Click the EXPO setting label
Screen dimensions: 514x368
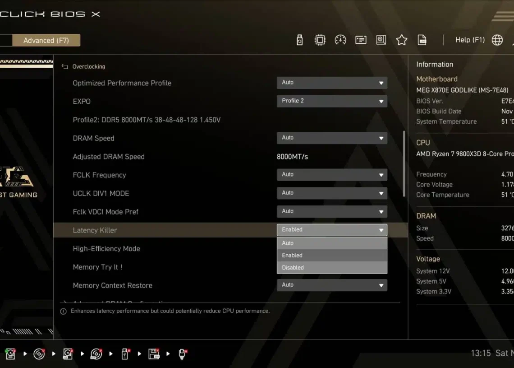tap(82, 102)
